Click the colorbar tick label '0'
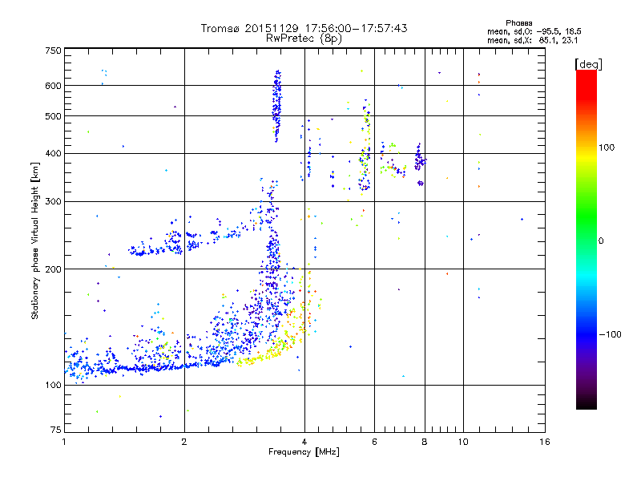Image resolution: width=641 pixels, height=481 pixels. point(601,240)
